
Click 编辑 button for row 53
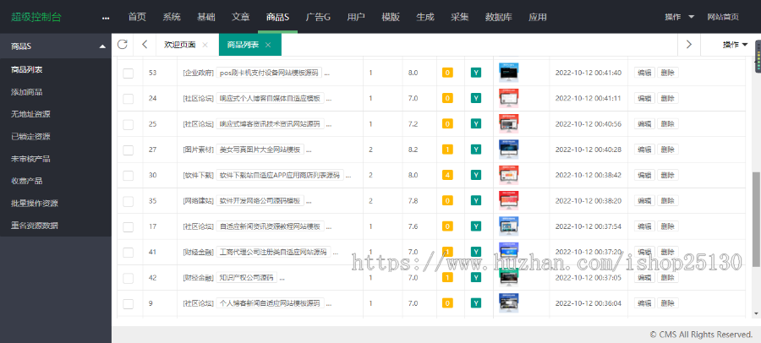(x=644, y=73)
